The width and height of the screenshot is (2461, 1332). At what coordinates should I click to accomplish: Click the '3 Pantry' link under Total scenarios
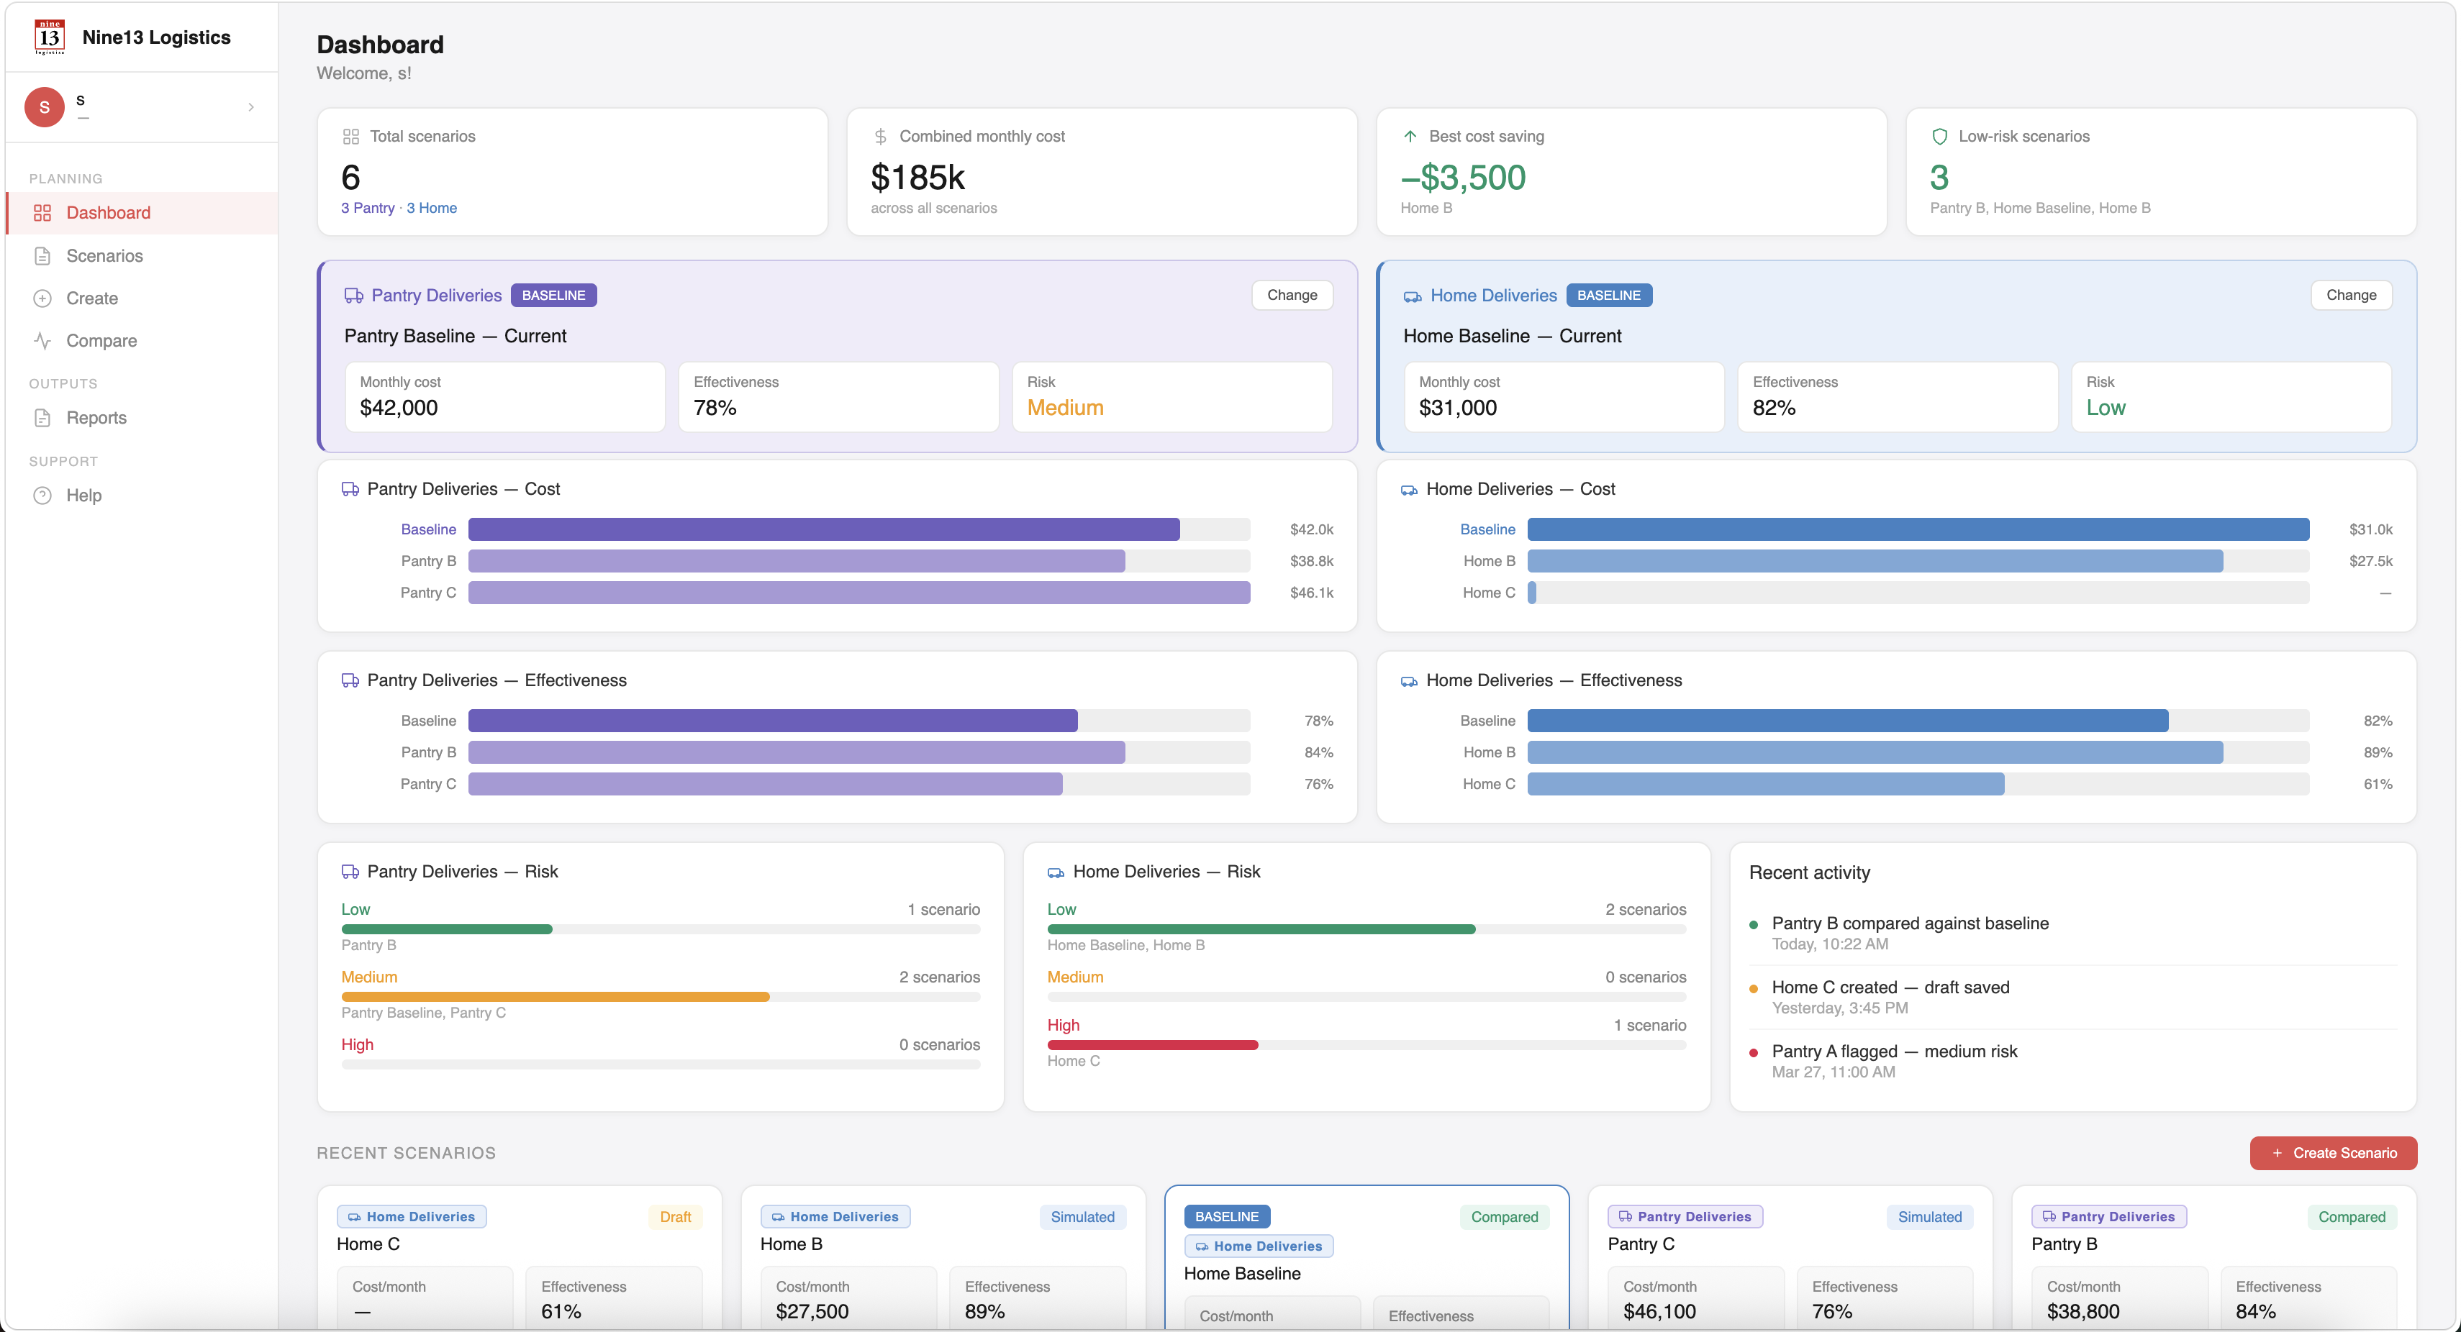[x=368, y=208]
